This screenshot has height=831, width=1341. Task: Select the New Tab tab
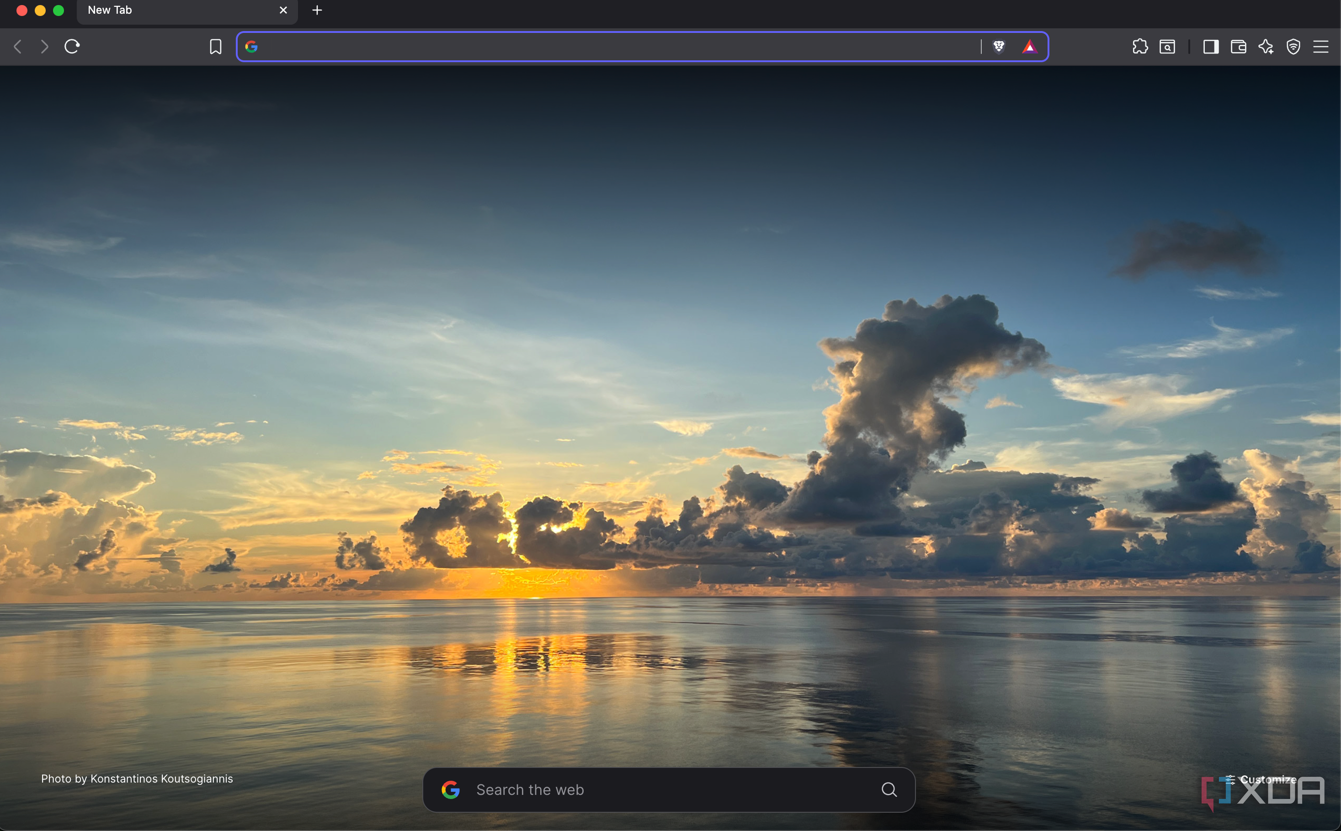[x=187, y=11]
